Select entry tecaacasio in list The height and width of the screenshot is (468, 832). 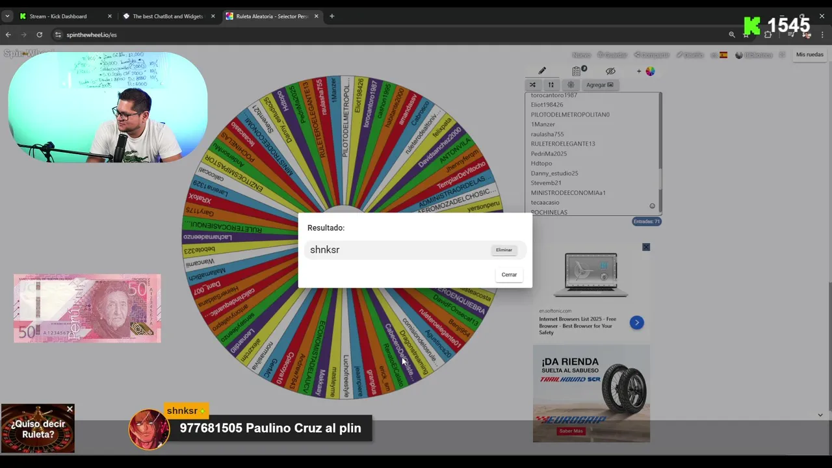coord(545,202)
